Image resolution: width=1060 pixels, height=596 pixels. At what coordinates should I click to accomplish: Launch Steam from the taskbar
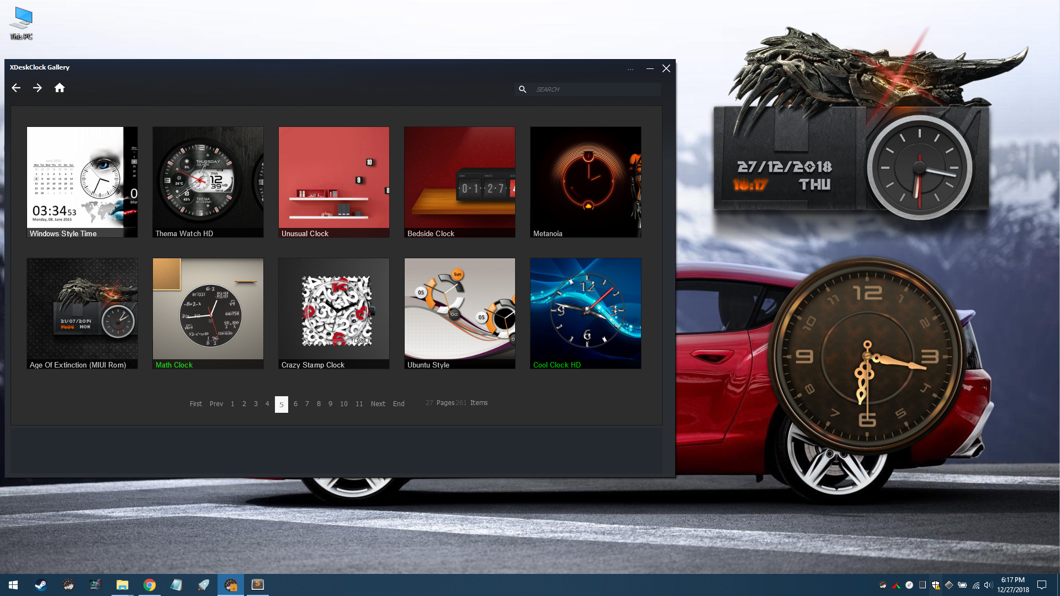point(41,584)
